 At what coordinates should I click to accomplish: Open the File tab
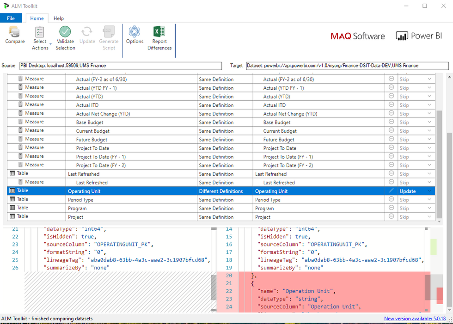pyautogui.click(x=11, y=18)
